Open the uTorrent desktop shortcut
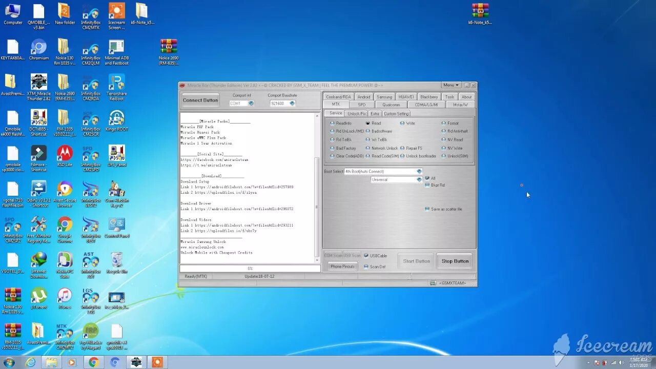 [x=39, y=298]
